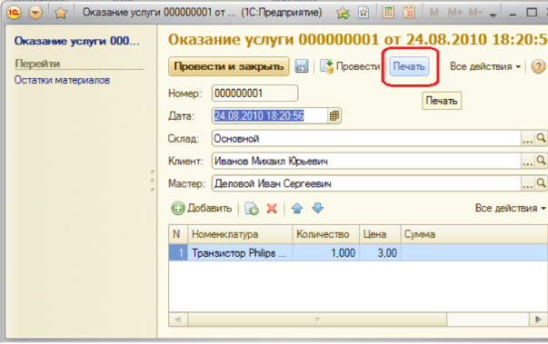
Task: Move row down with the down arrow icon
Action: tap(318, 208)
